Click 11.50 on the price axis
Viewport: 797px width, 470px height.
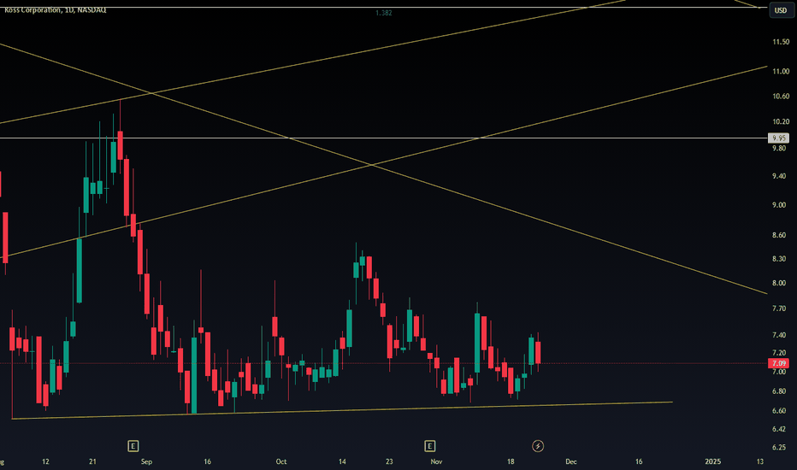781,42
